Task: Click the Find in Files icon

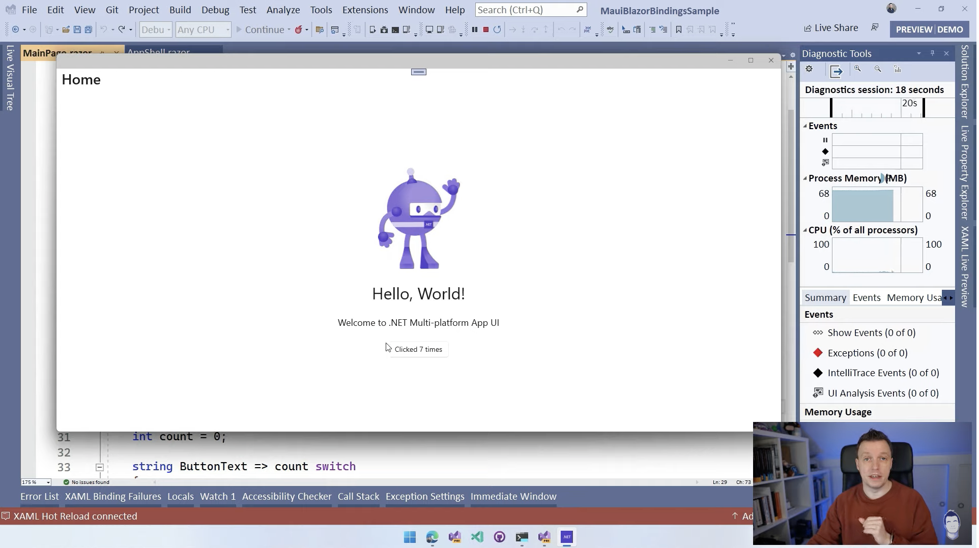Action: point(320,29)
